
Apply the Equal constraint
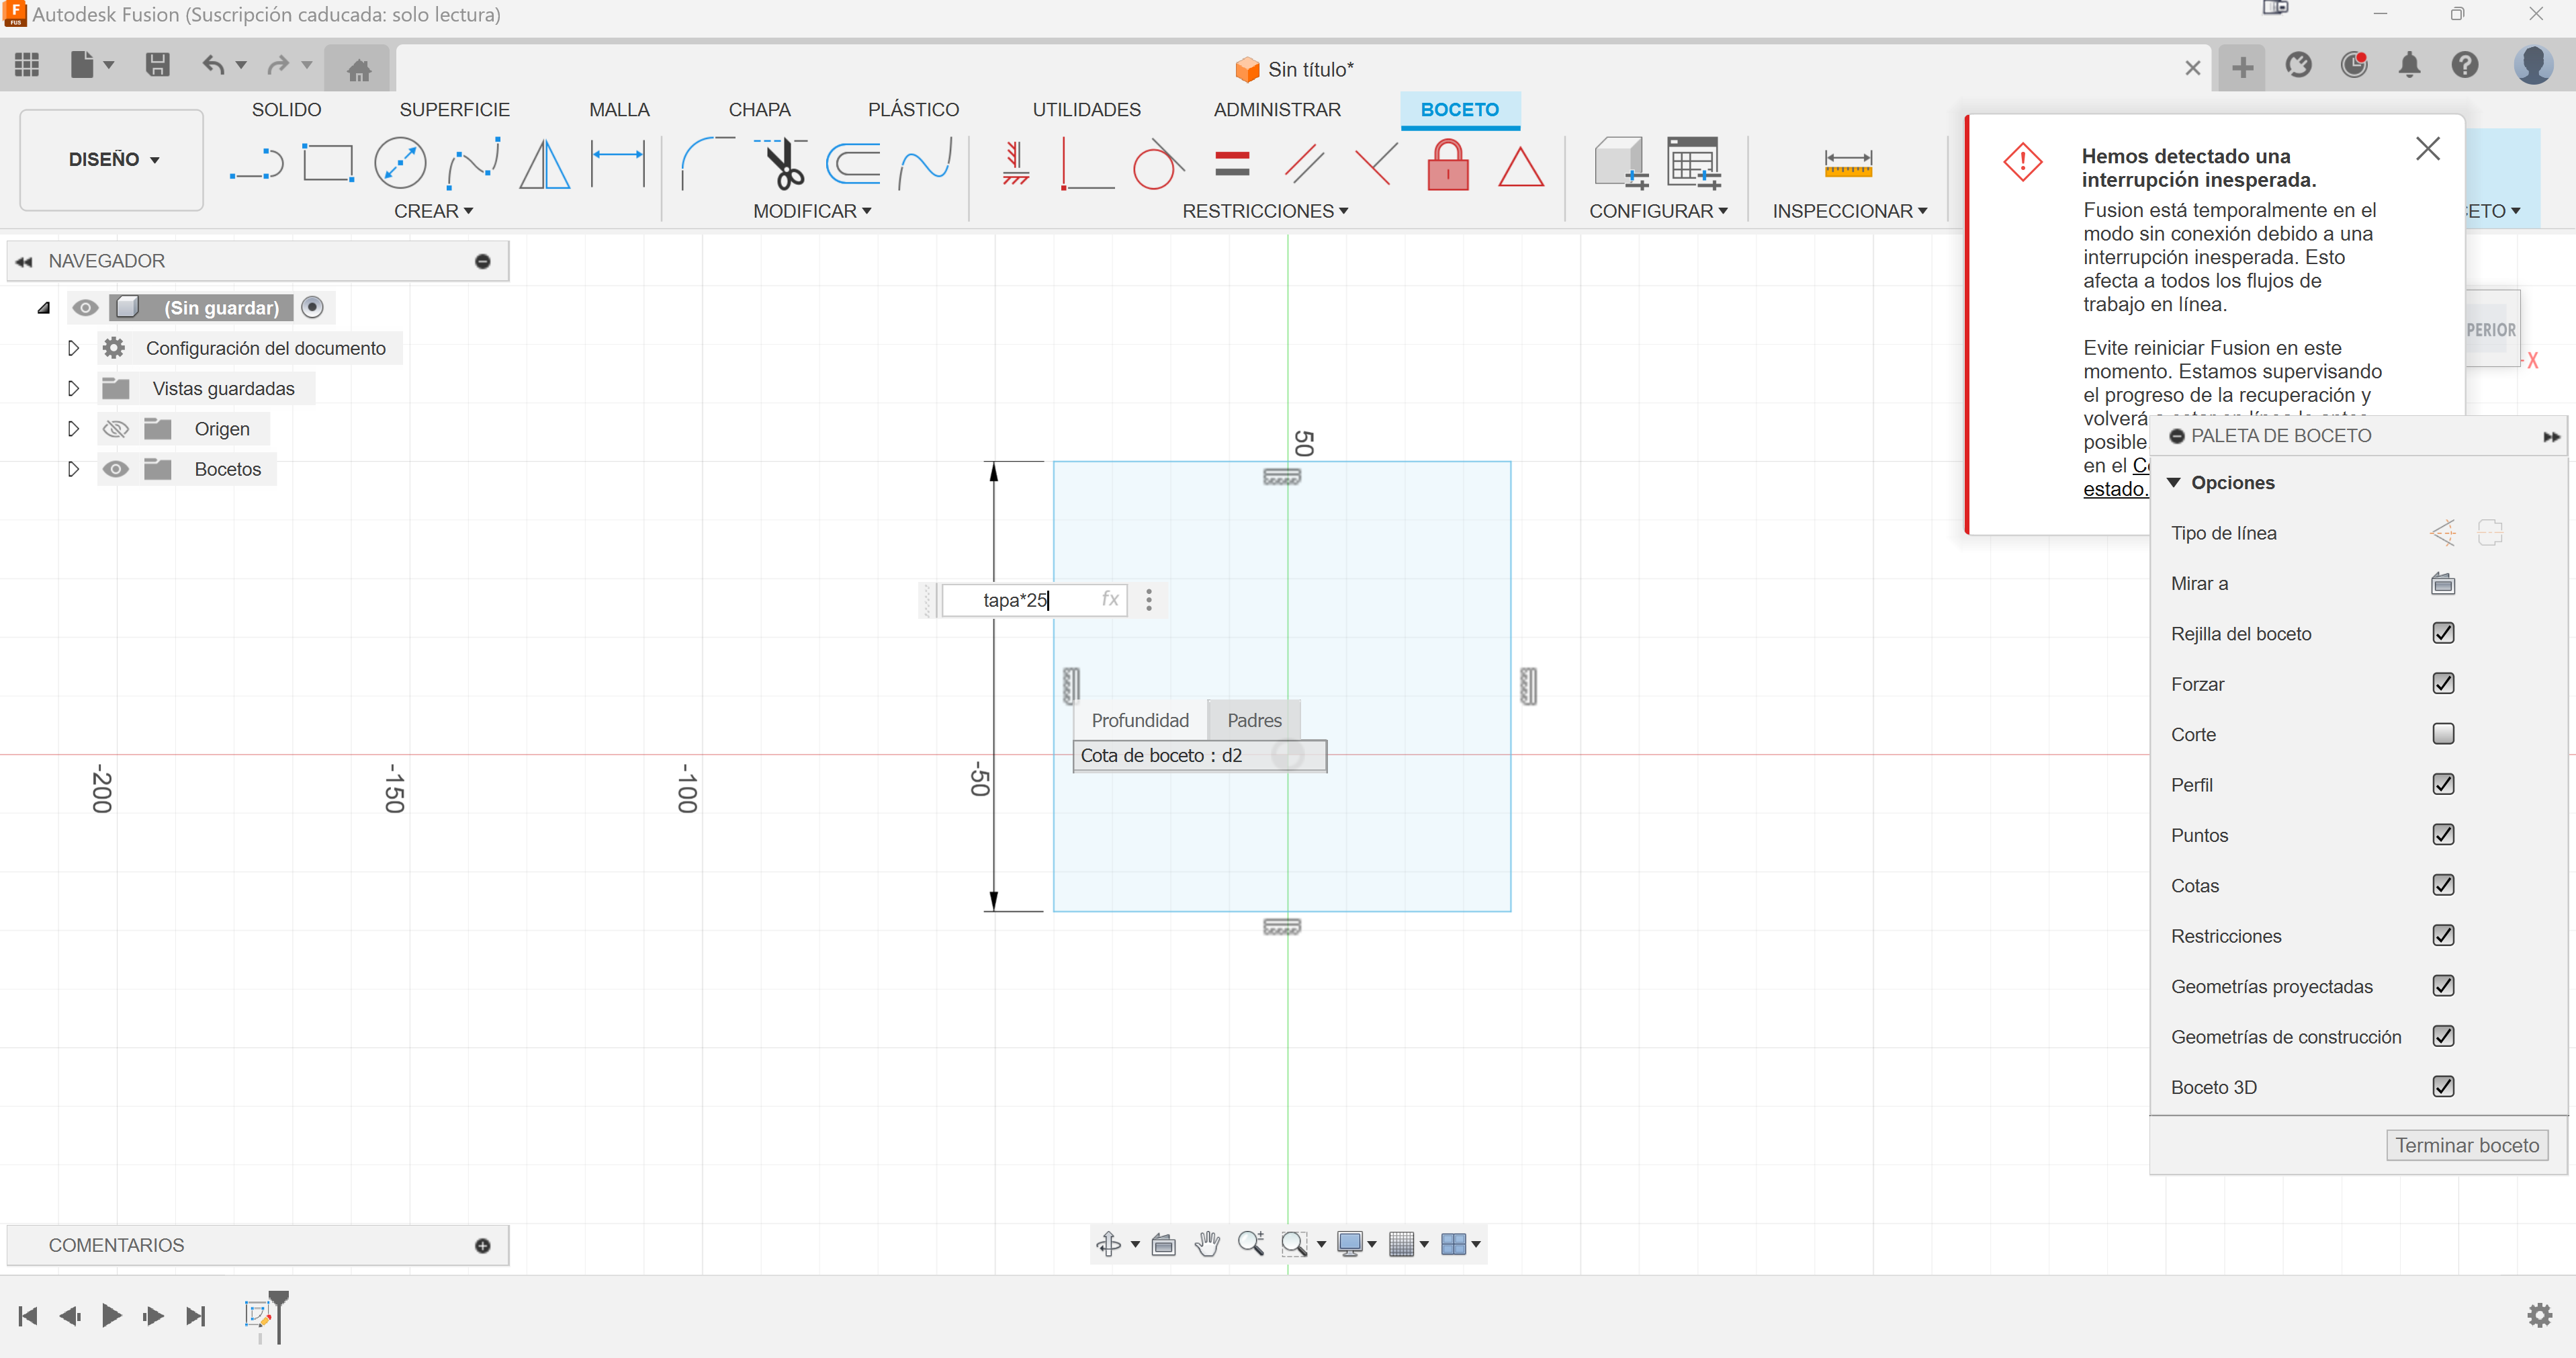(1232, 163)
